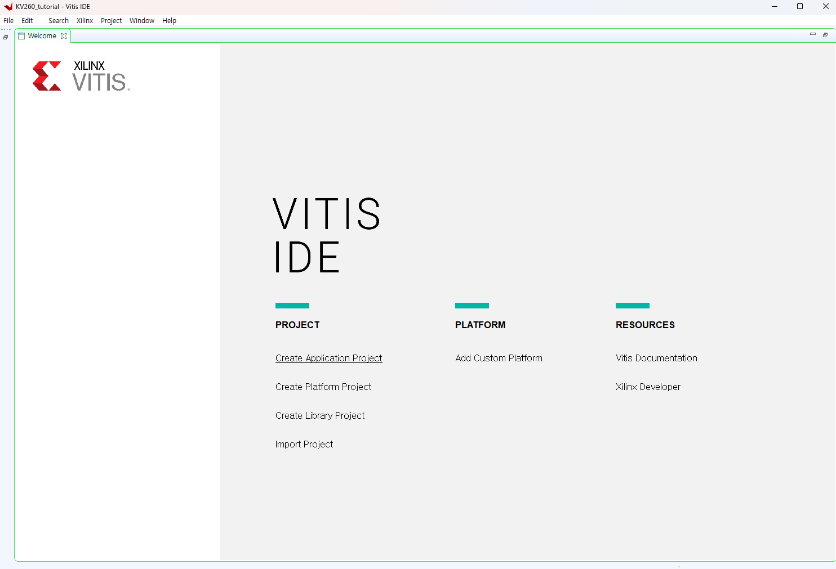Click Add Custom Platform link
The width and height of the screenshot is (836, 569).
point(499,358)
